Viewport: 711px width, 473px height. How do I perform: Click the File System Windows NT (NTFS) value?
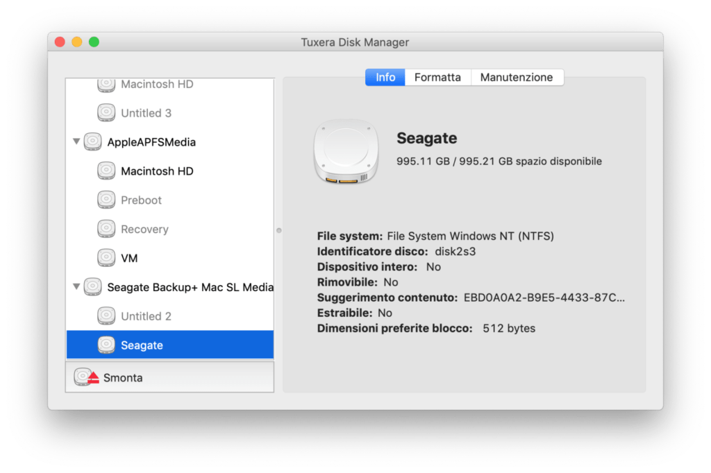click(470, 236)
